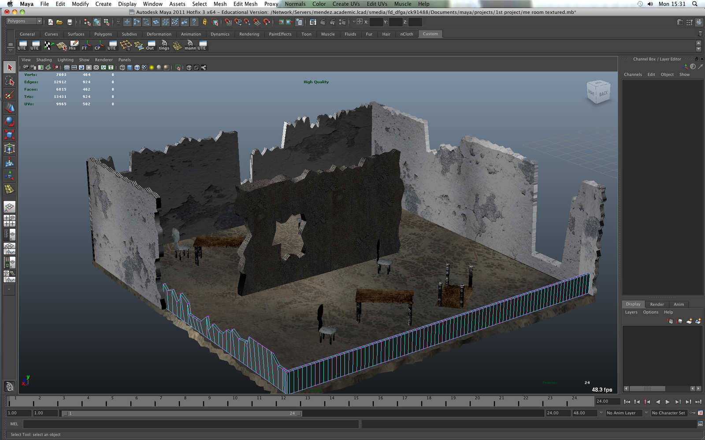This screenshot has width=705, height=440.
Task: Select the Scale tool in the toolbox
Action: click(9, 135)
